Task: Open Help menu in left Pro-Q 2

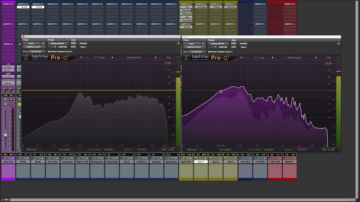Action: 168,58
